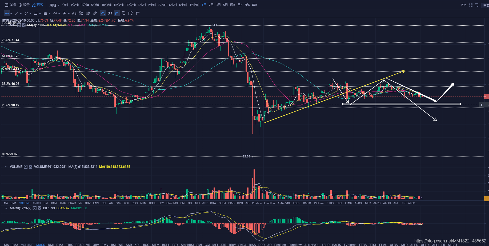Switch to 月K timeframe
489x246 pixels.
click(240, 5)
